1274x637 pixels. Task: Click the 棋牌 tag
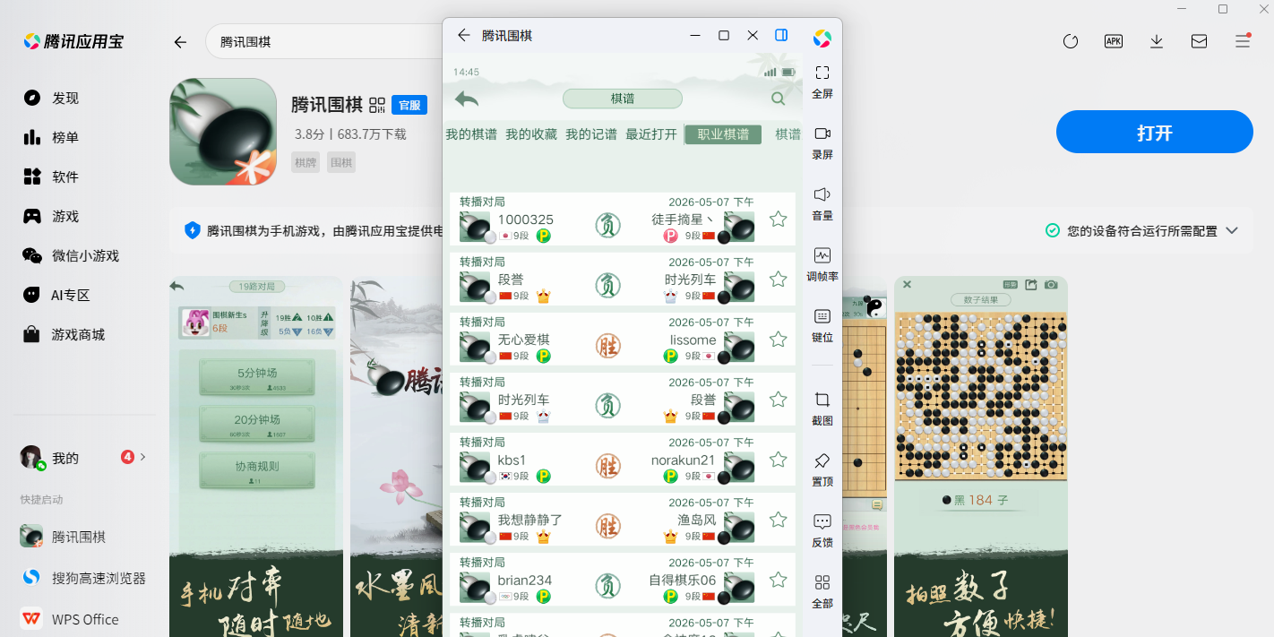coord(306,162)
